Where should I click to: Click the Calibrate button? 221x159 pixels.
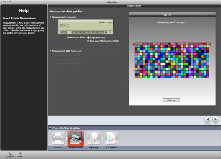(x=171, y=100)
